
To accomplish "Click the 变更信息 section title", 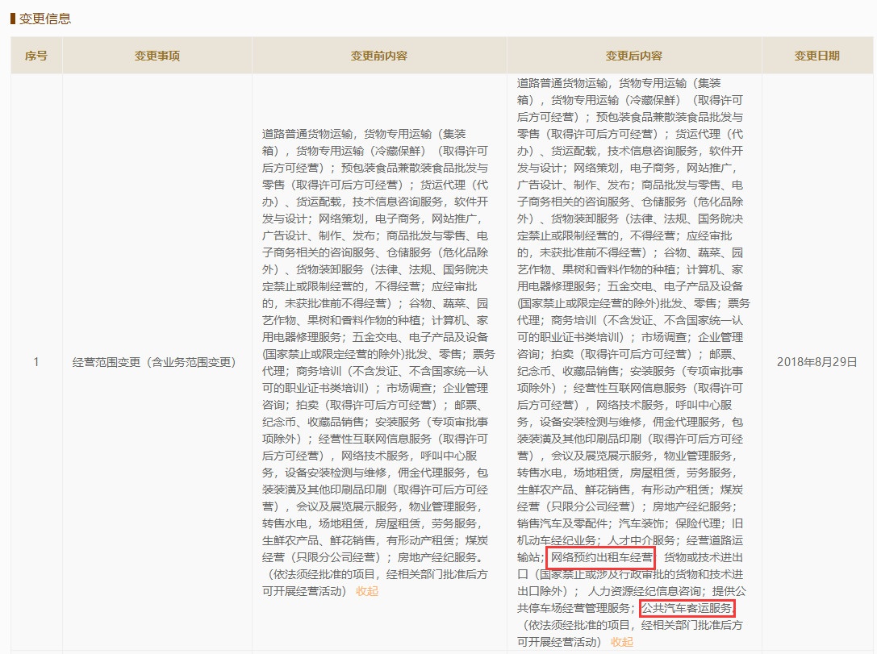I will point(45,19).
